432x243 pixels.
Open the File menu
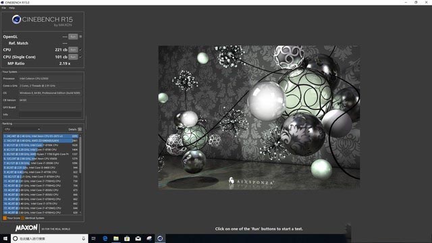(x=3, y=8)
